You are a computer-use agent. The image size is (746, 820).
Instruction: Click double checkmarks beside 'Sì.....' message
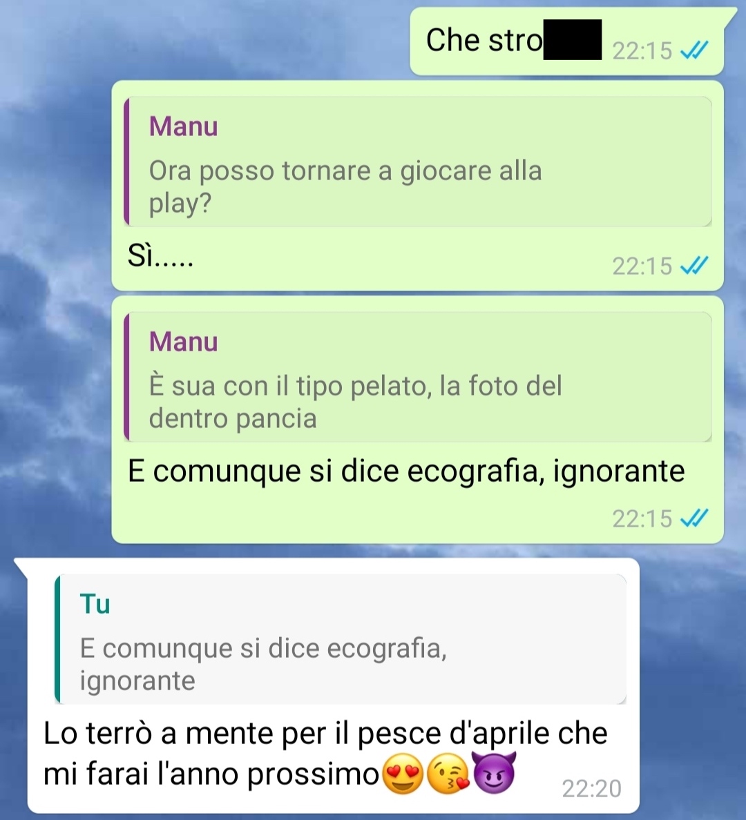pyautogui.click(x=694, y=266)
